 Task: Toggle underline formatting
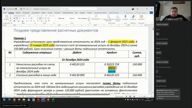point(19,18)
